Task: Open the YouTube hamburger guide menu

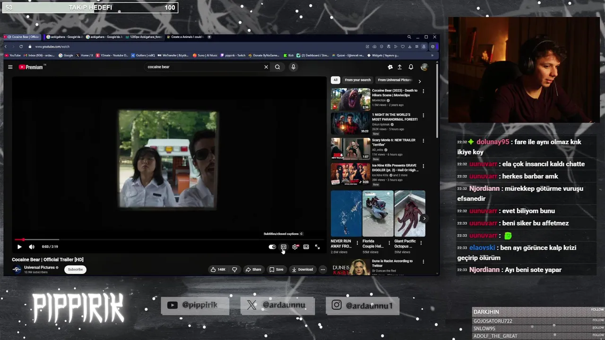Action: click(x=10, y=67)
